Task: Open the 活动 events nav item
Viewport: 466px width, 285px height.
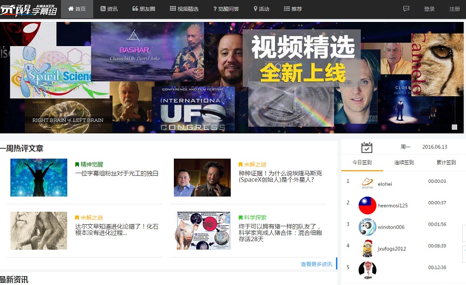Action: [261, 9]
